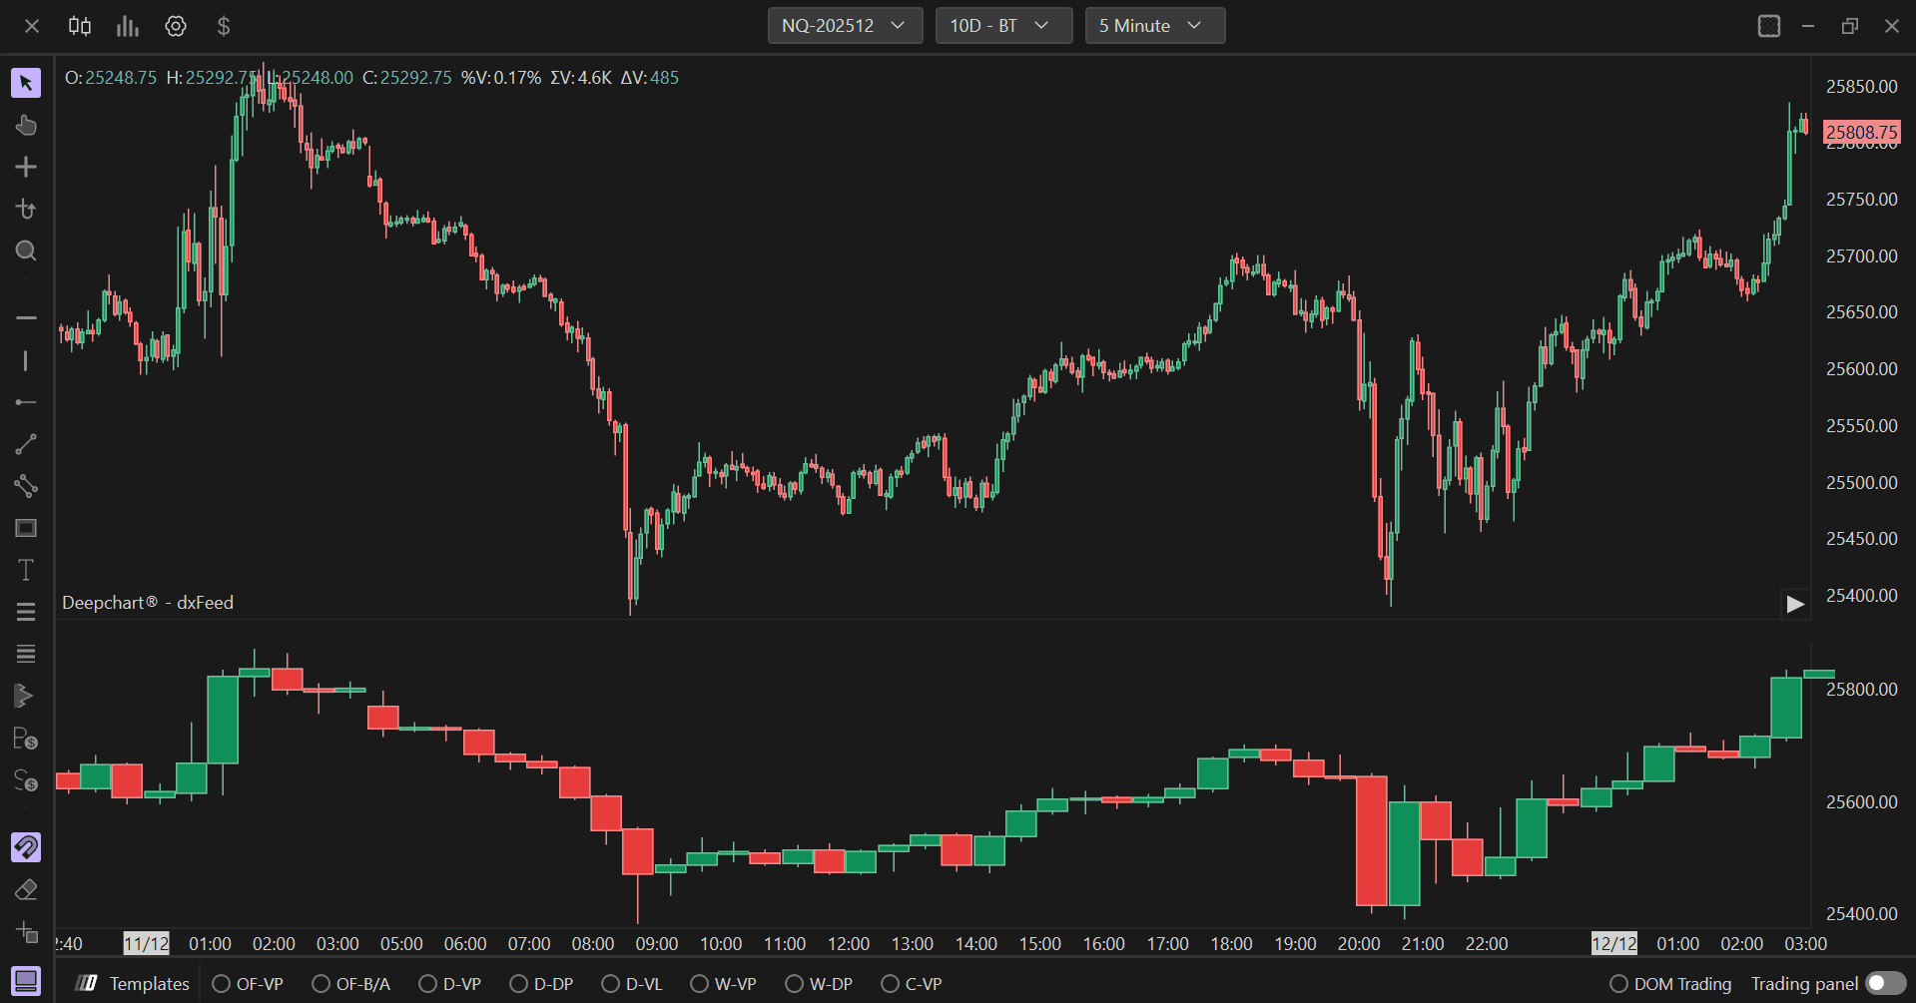Viewport: 1916px width, 1003px height.
Task: Click the candlestick chart type icon
Action: [x=80, y=26]
